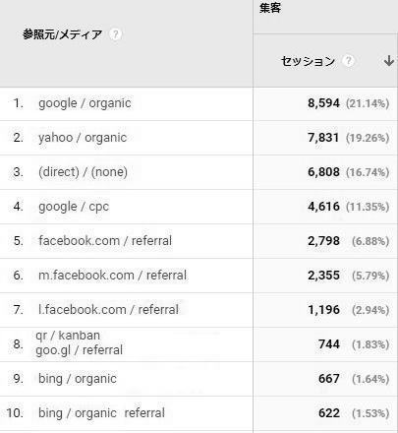Screen dimensions: 398x433
Task: Open bing / organic in row 9
Action: [x=78, y=379]
